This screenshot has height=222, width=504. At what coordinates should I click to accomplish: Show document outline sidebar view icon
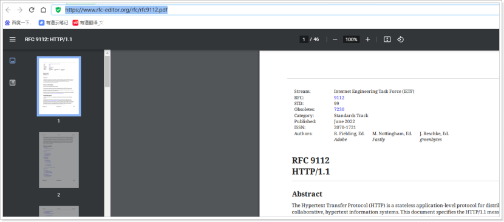tap(13, 82)
